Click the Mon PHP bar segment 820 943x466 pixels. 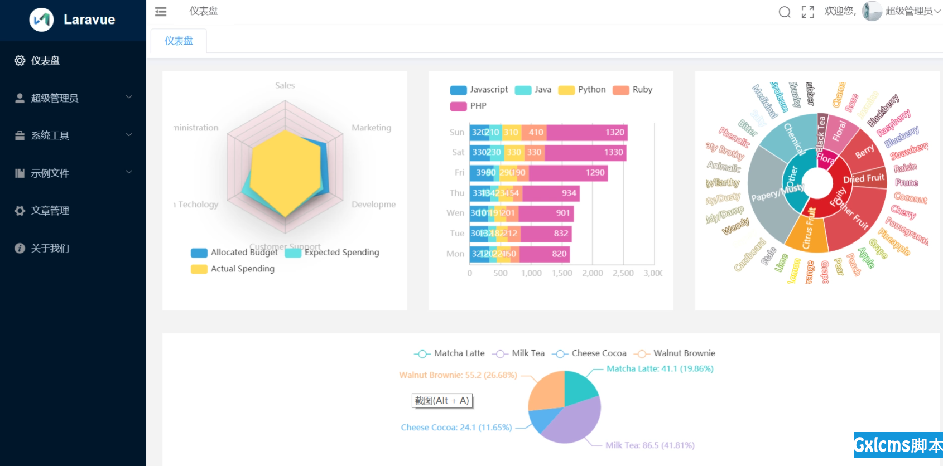545,254
